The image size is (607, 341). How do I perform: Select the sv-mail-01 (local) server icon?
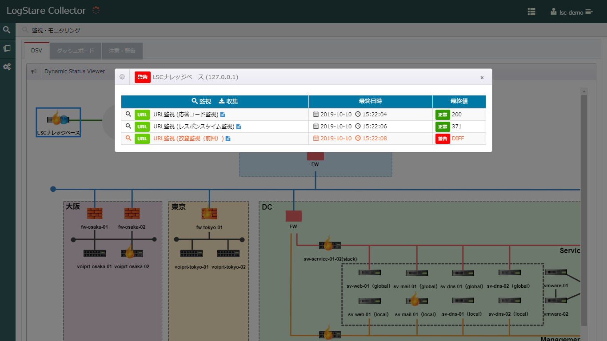tap(417, 300)
